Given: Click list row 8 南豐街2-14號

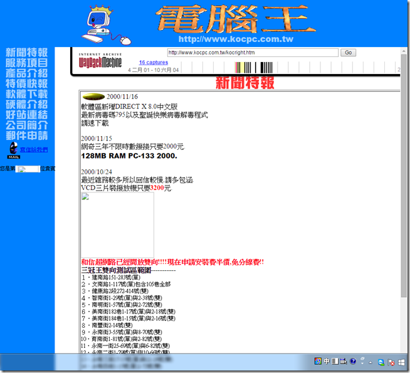Looking at the screenshot, I should click(x=107, y=325).
